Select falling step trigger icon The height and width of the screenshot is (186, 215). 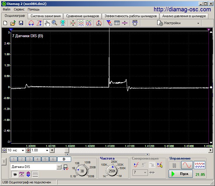(x=152, y=165)
